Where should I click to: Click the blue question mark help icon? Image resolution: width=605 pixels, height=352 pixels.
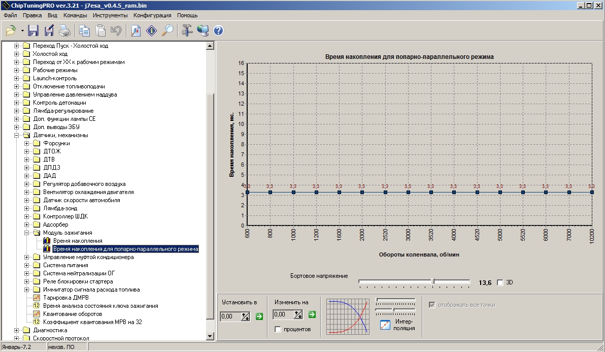coord(218,31)
